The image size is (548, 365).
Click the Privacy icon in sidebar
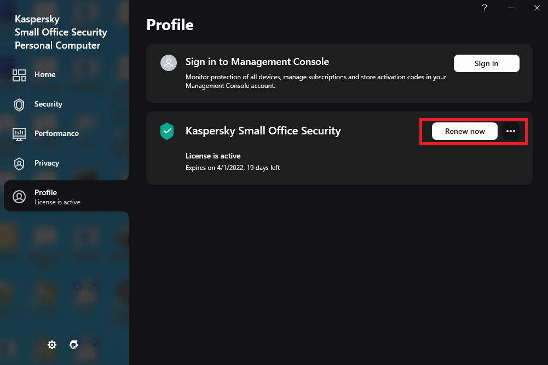19,163
